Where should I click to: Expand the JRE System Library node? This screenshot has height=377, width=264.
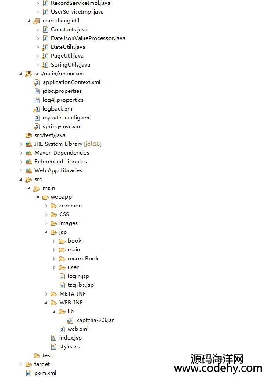tap(21, 144)
